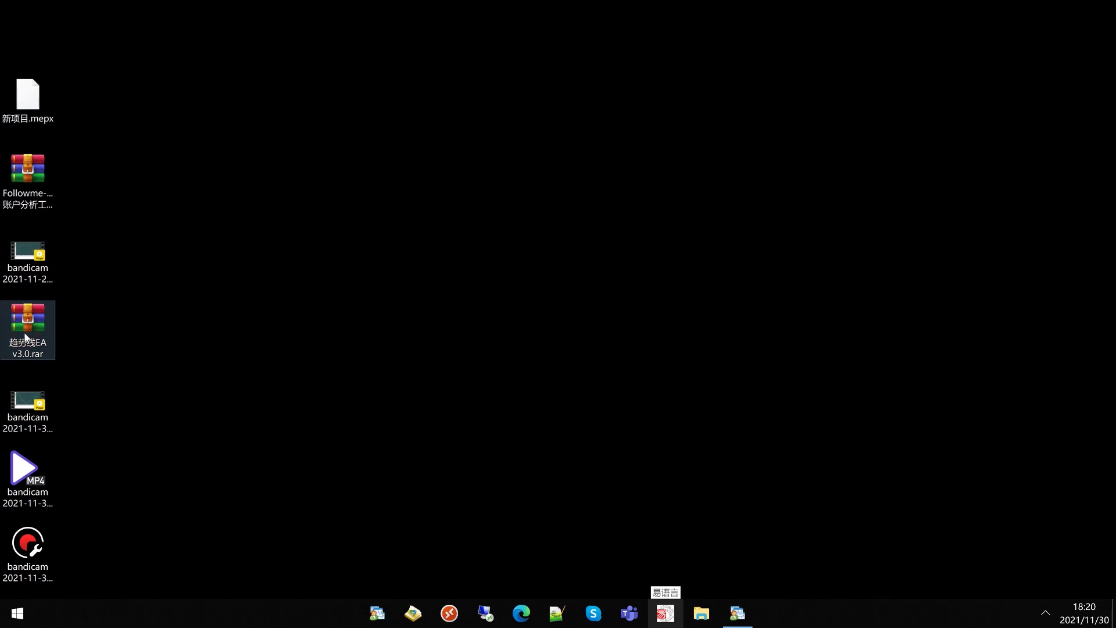Select the 趋势线EA v3.0.rar archive
This screenshot has width=1116, height=628.
click(27, 329)
